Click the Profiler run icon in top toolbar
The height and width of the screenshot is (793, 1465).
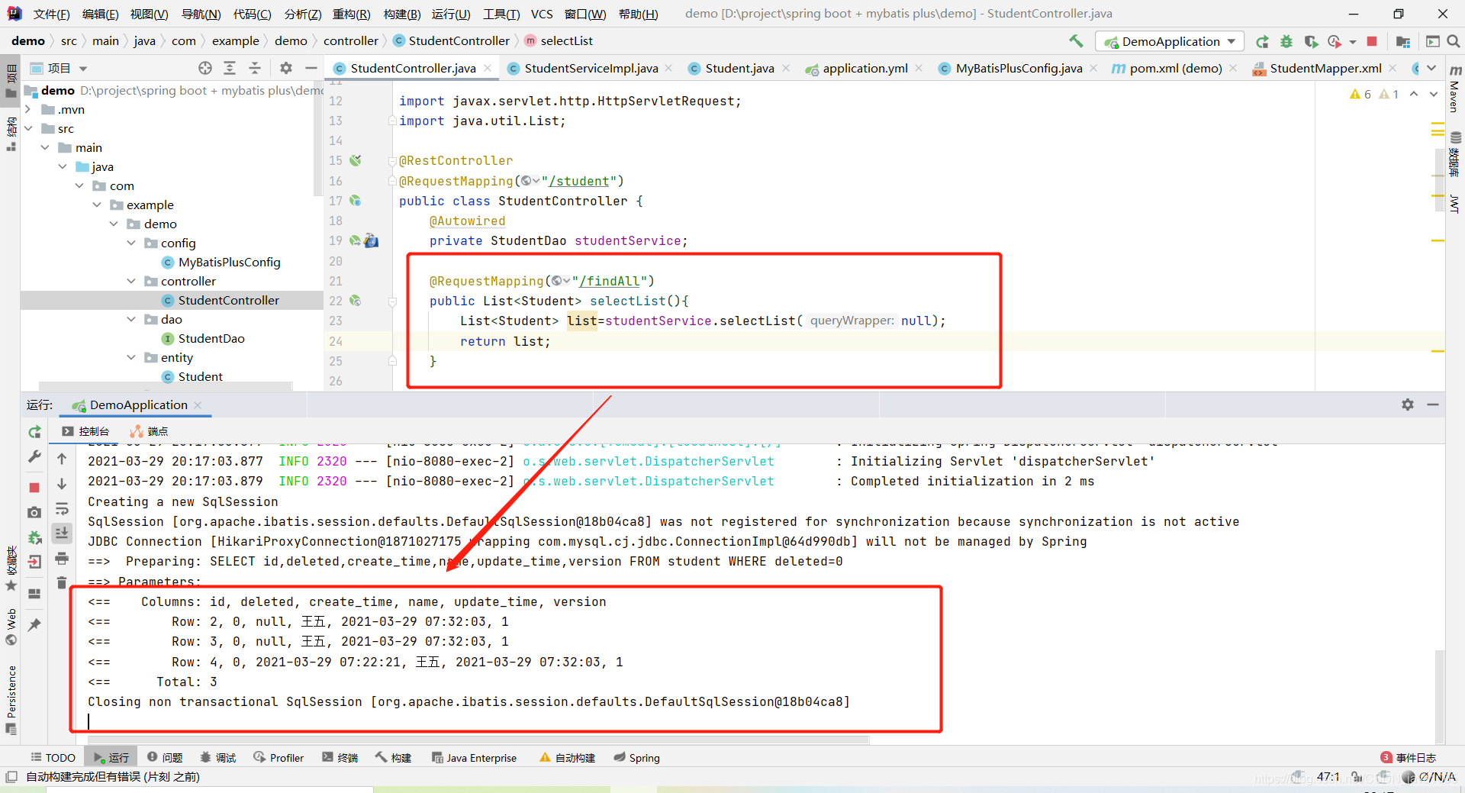coord(1335,41)
